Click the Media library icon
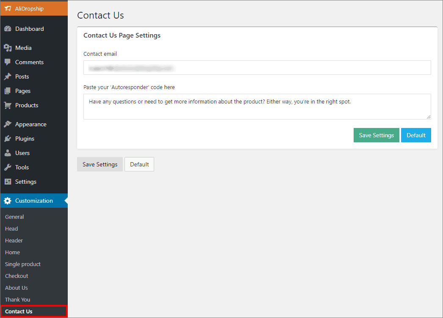 tap(8, 48)
